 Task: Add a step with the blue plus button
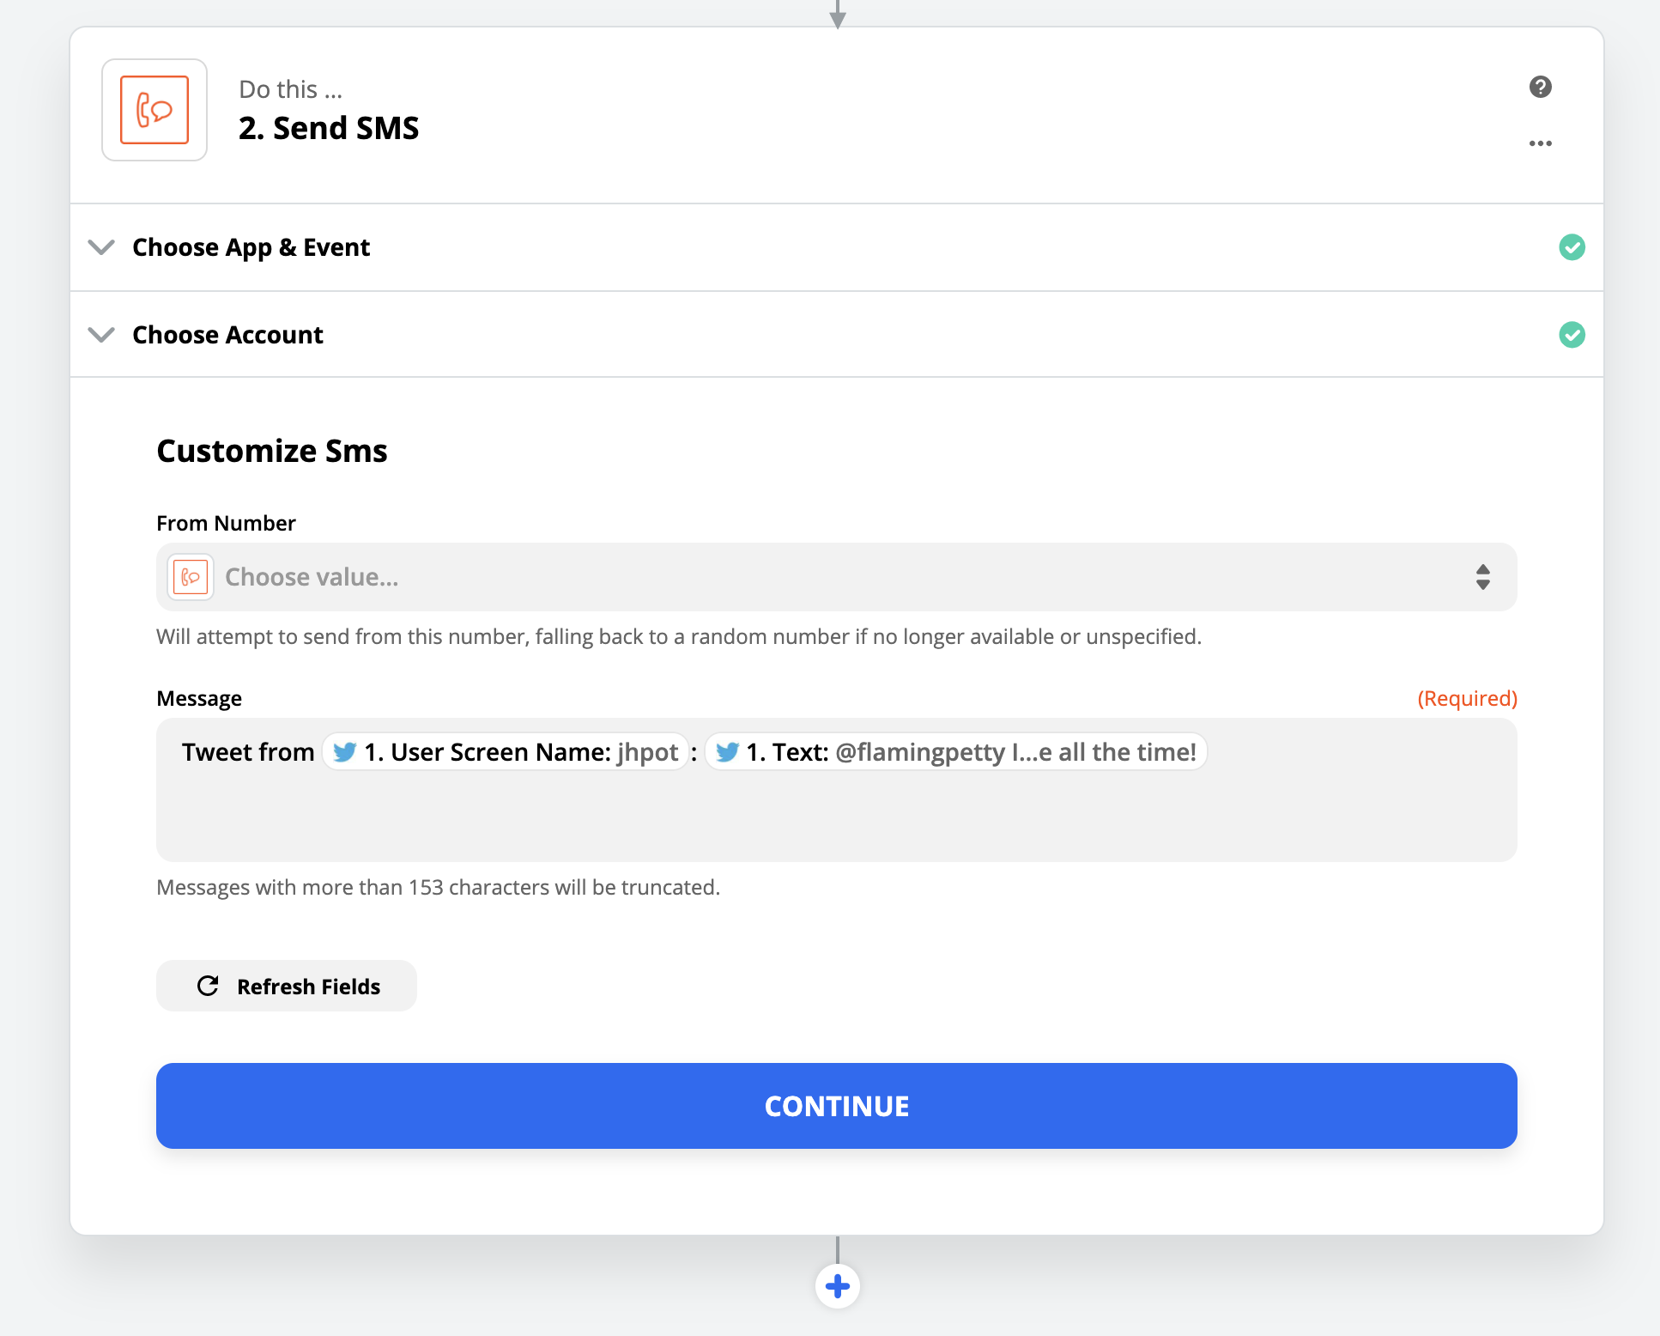[x=838, y=1286]
